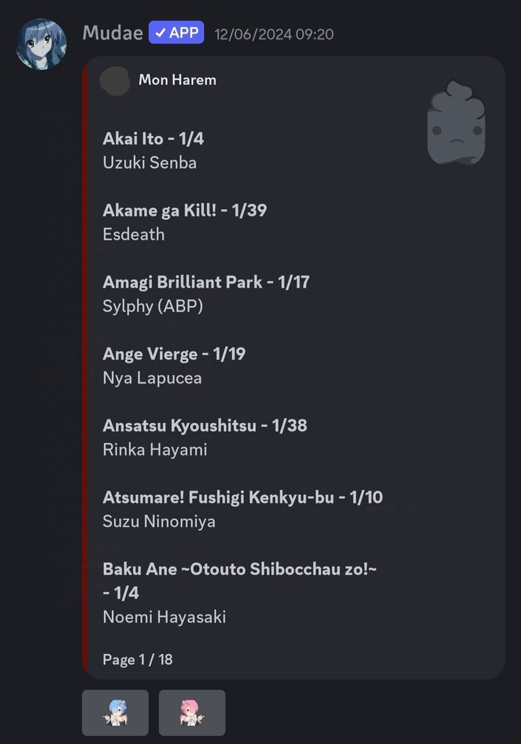Click the gray blob embed thumbnail
521x744 pixels.
click(456, 123)
